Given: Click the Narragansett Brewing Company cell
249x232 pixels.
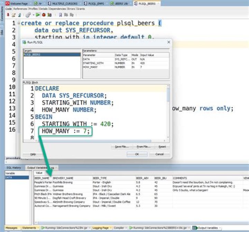Looking at the screenshot, I should (x=72, y=206).
